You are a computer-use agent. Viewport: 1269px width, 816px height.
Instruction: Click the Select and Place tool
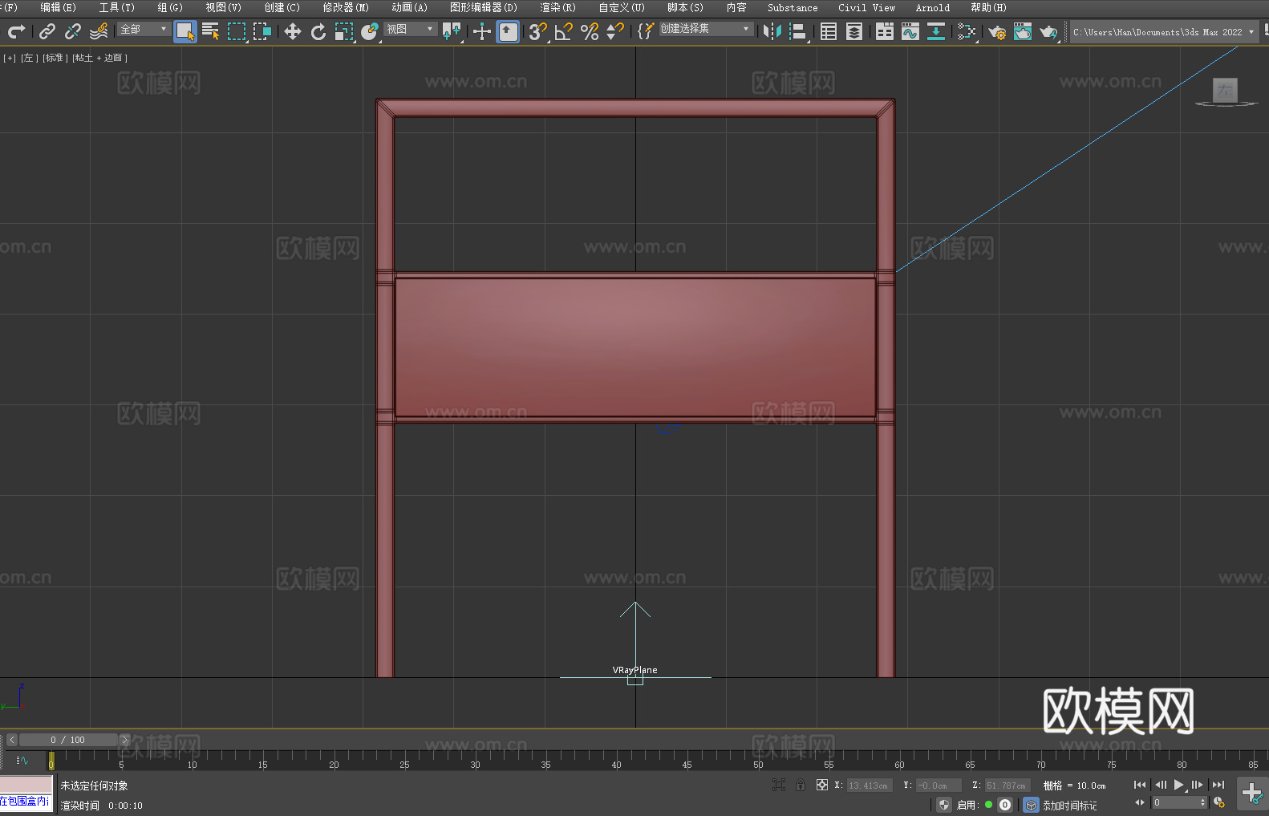370,32
